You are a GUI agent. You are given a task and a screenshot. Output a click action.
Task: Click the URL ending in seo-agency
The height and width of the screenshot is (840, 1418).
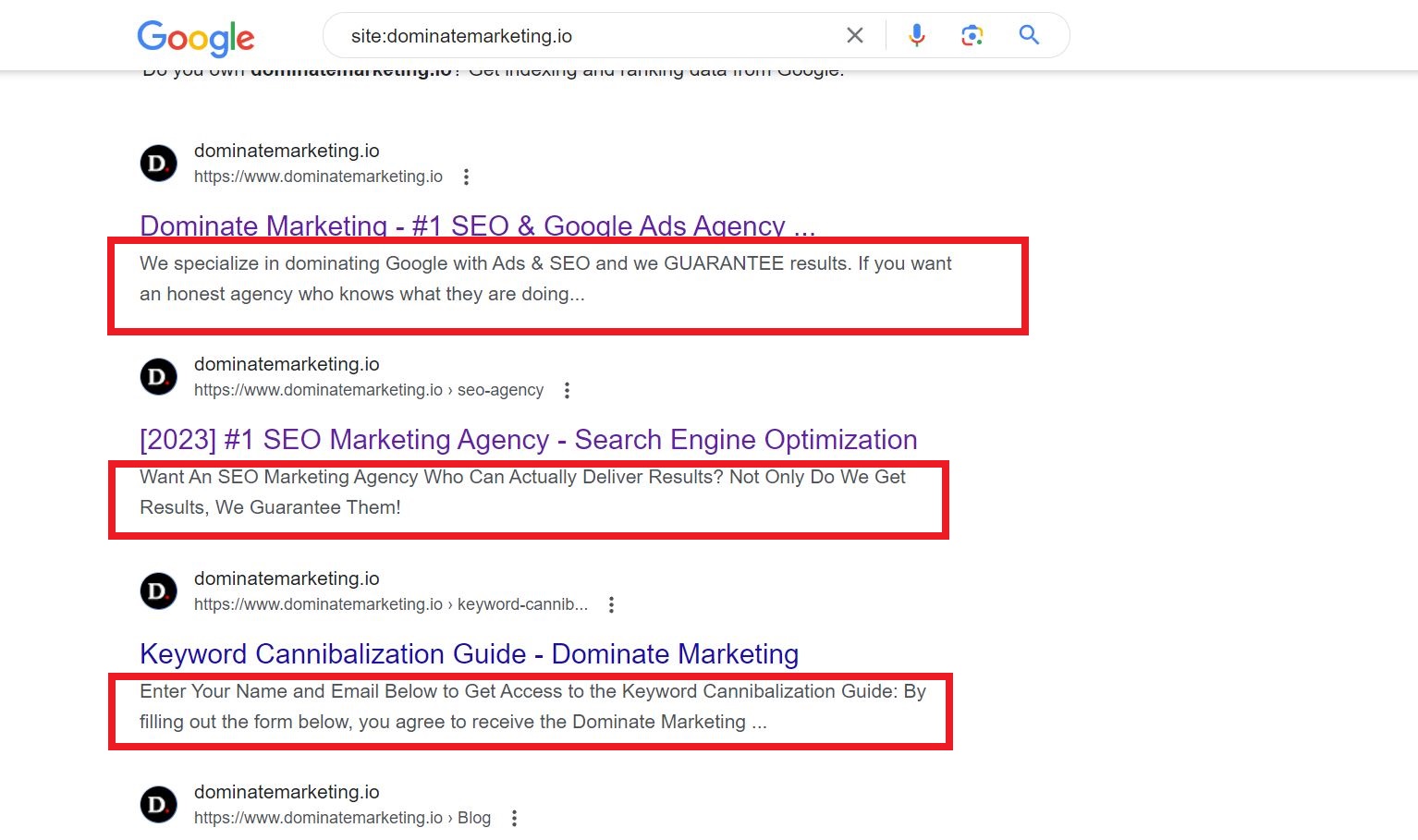pos(369,390)
